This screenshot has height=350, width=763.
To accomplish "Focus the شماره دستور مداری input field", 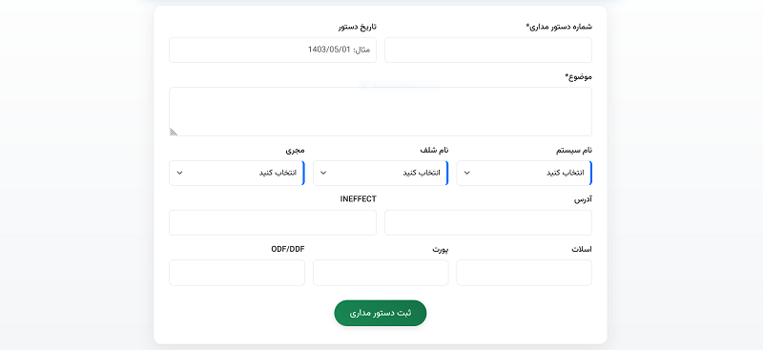I will point(488,51).
